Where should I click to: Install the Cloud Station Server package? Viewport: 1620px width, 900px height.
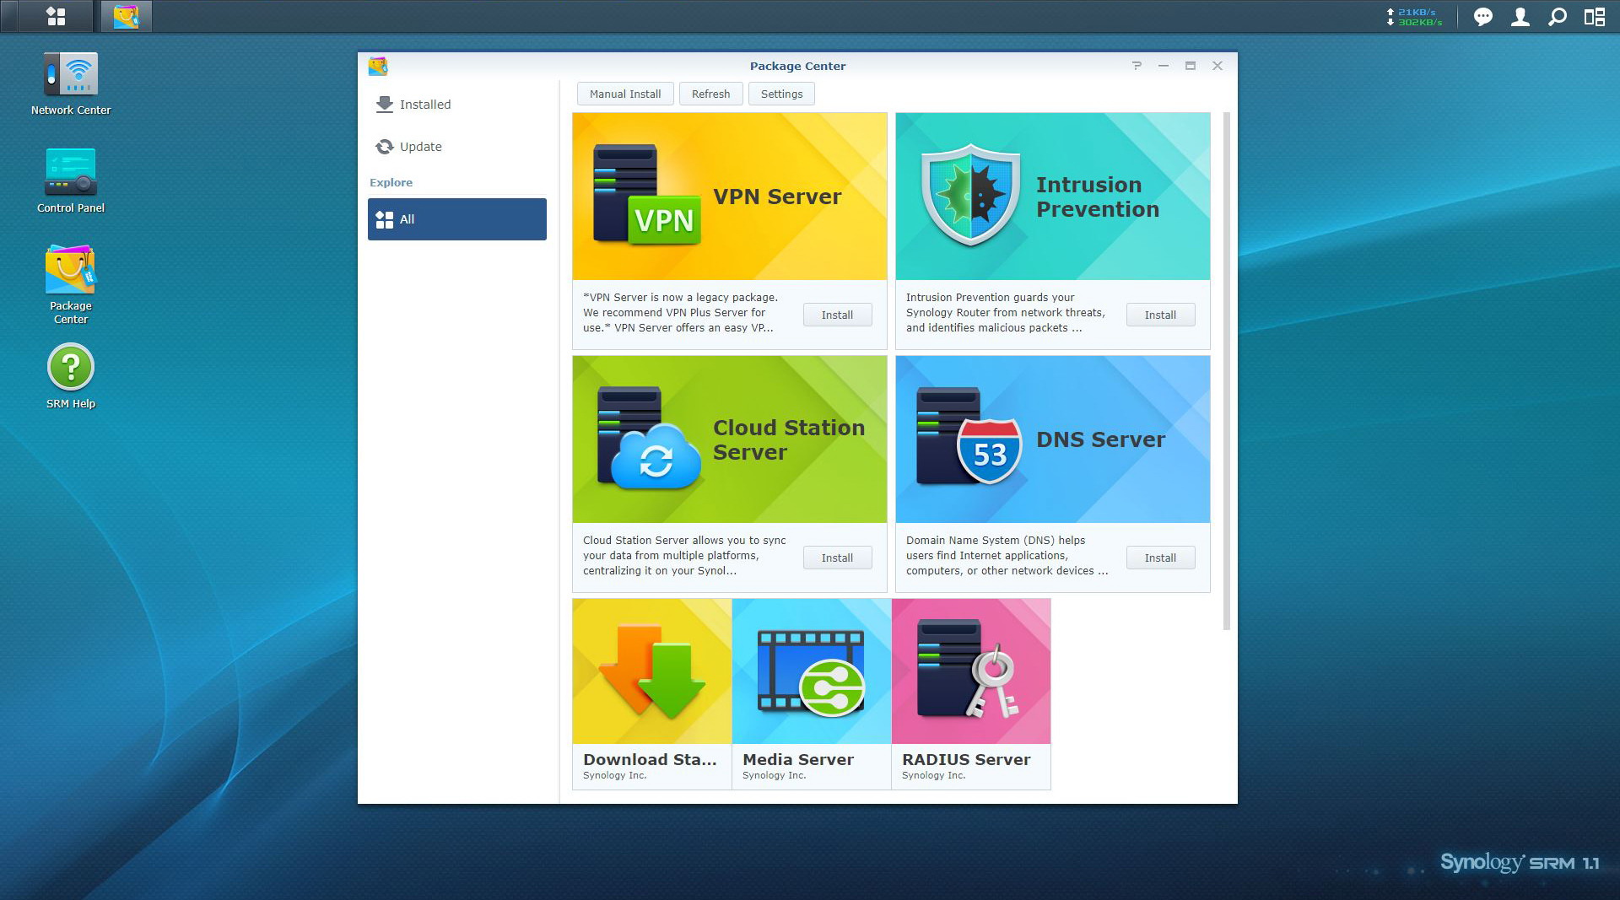pos(838,558)
